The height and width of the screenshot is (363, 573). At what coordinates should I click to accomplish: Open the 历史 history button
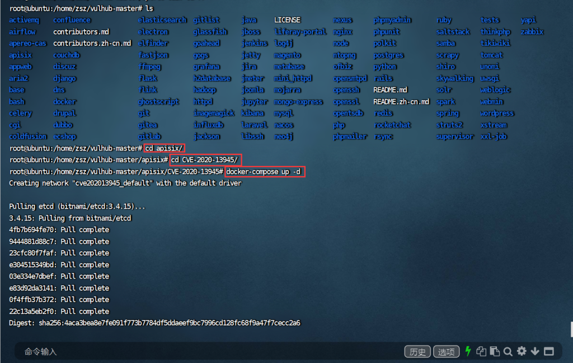417,352
